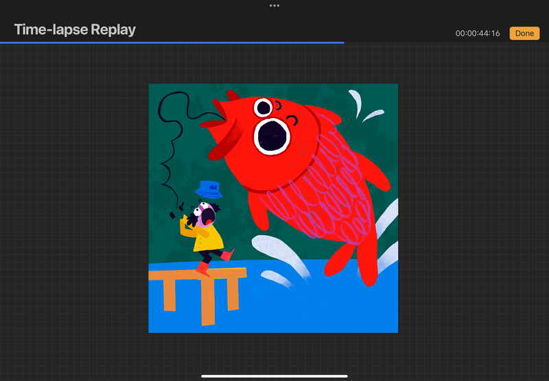
Task: Click the fish's red tail fin
Action: 357,264
